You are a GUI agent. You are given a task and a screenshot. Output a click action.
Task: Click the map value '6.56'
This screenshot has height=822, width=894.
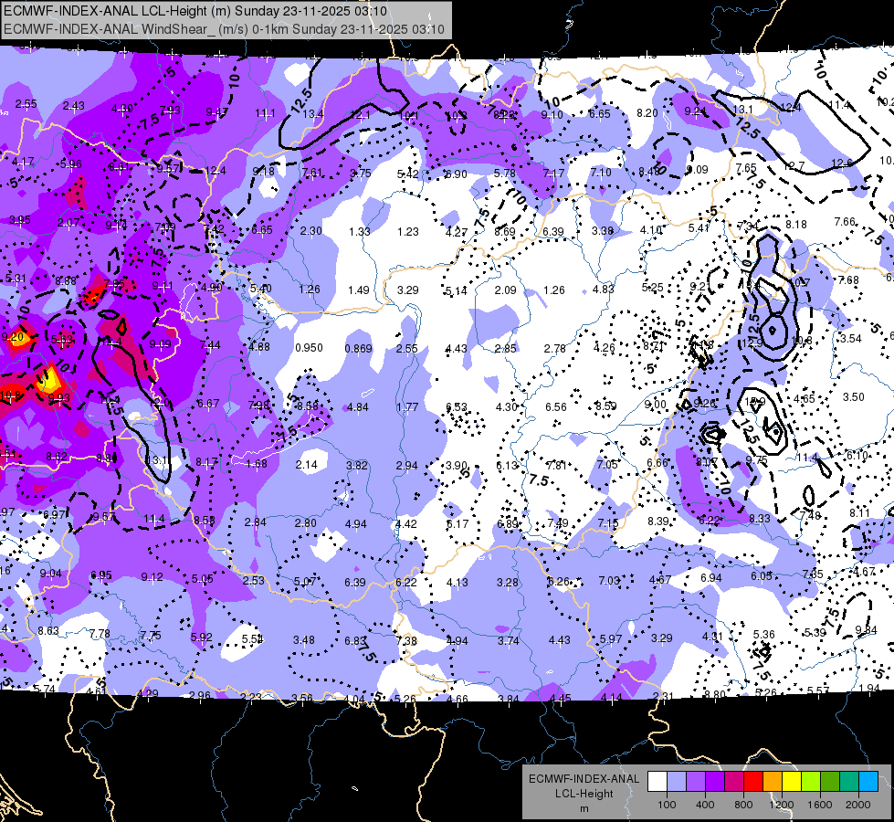[556, 406]
